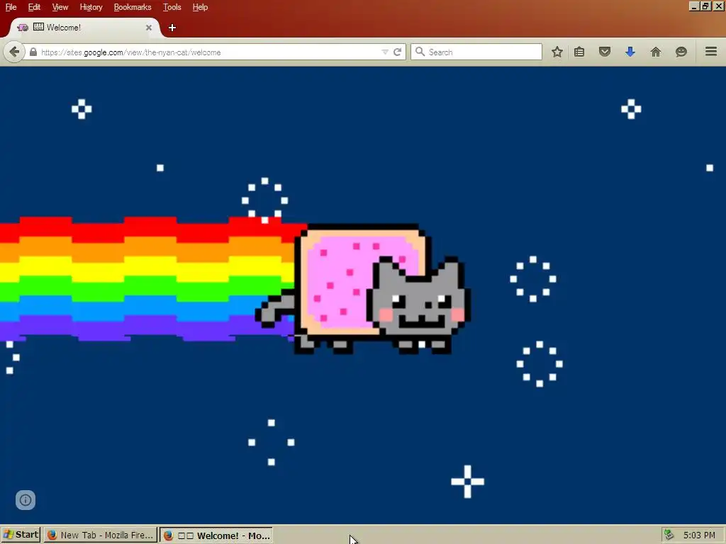
Task: Open the URL history dropdown arrow
Action: pyautogui.click(x=385, y=52)
